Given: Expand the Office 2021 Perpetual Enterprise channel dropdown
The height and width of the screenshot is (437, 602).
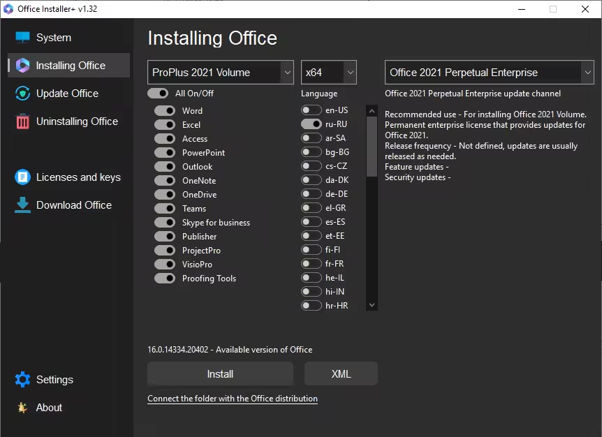Looking at the screenshot, I should pos(489,73).
